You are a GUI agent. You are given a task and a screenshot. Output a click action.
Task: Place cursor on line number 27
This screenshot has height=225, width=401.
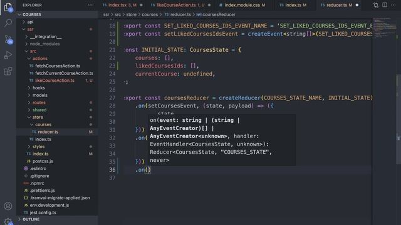(112, 98)
